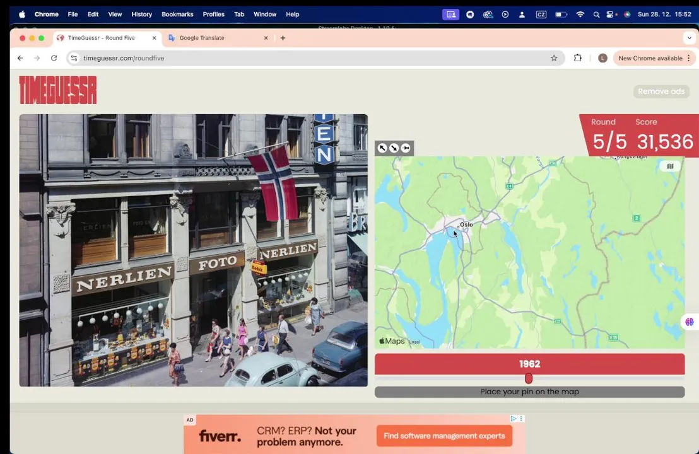Click the browser back arrow
Viewport: 699px width, 454px height.
[x=20, y=58]
